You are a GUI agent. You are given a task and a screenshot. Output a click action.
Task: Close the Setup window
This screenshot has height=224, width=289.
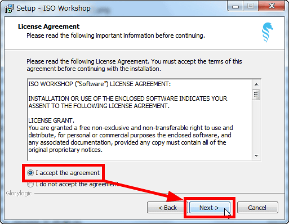(x=272, y=6)
